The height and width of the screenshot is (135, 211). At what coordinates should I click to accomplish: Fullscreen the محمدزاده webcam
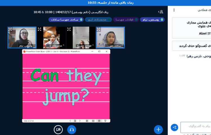click(39, 29)
